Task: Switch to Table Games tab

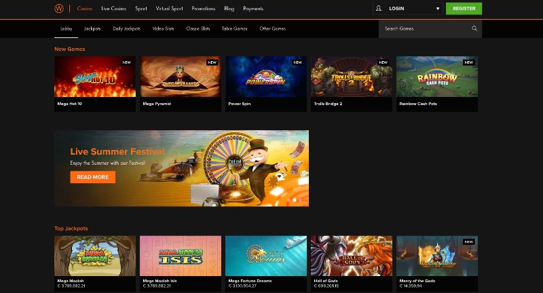Action: (234, 28)
